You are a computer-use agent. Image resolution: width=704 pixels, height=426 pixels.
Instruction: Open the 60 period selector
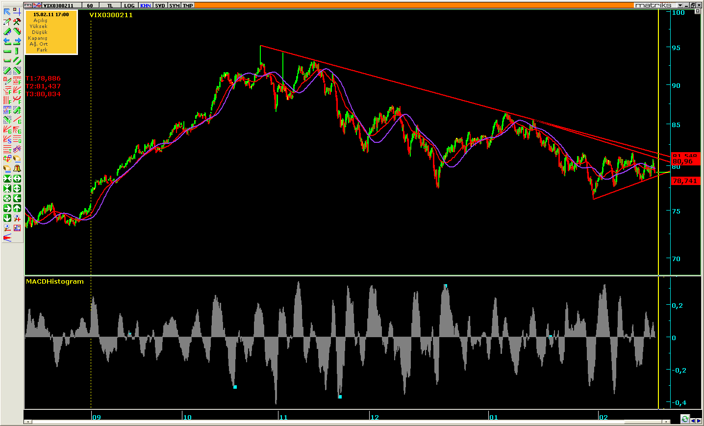(x=90, y=5)
